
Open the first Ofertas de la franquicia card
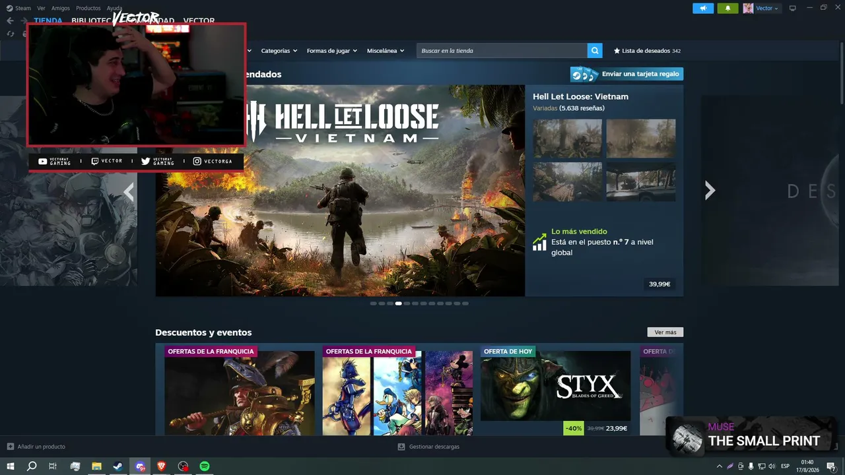tap(240, 390)
